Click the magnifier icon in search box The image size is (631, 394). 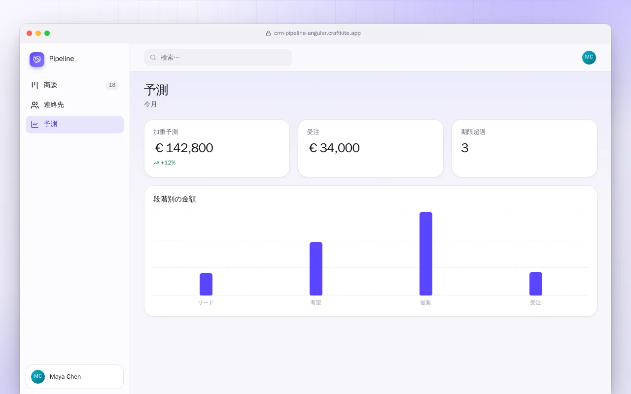pyautogui.click(x=153, y=58)
